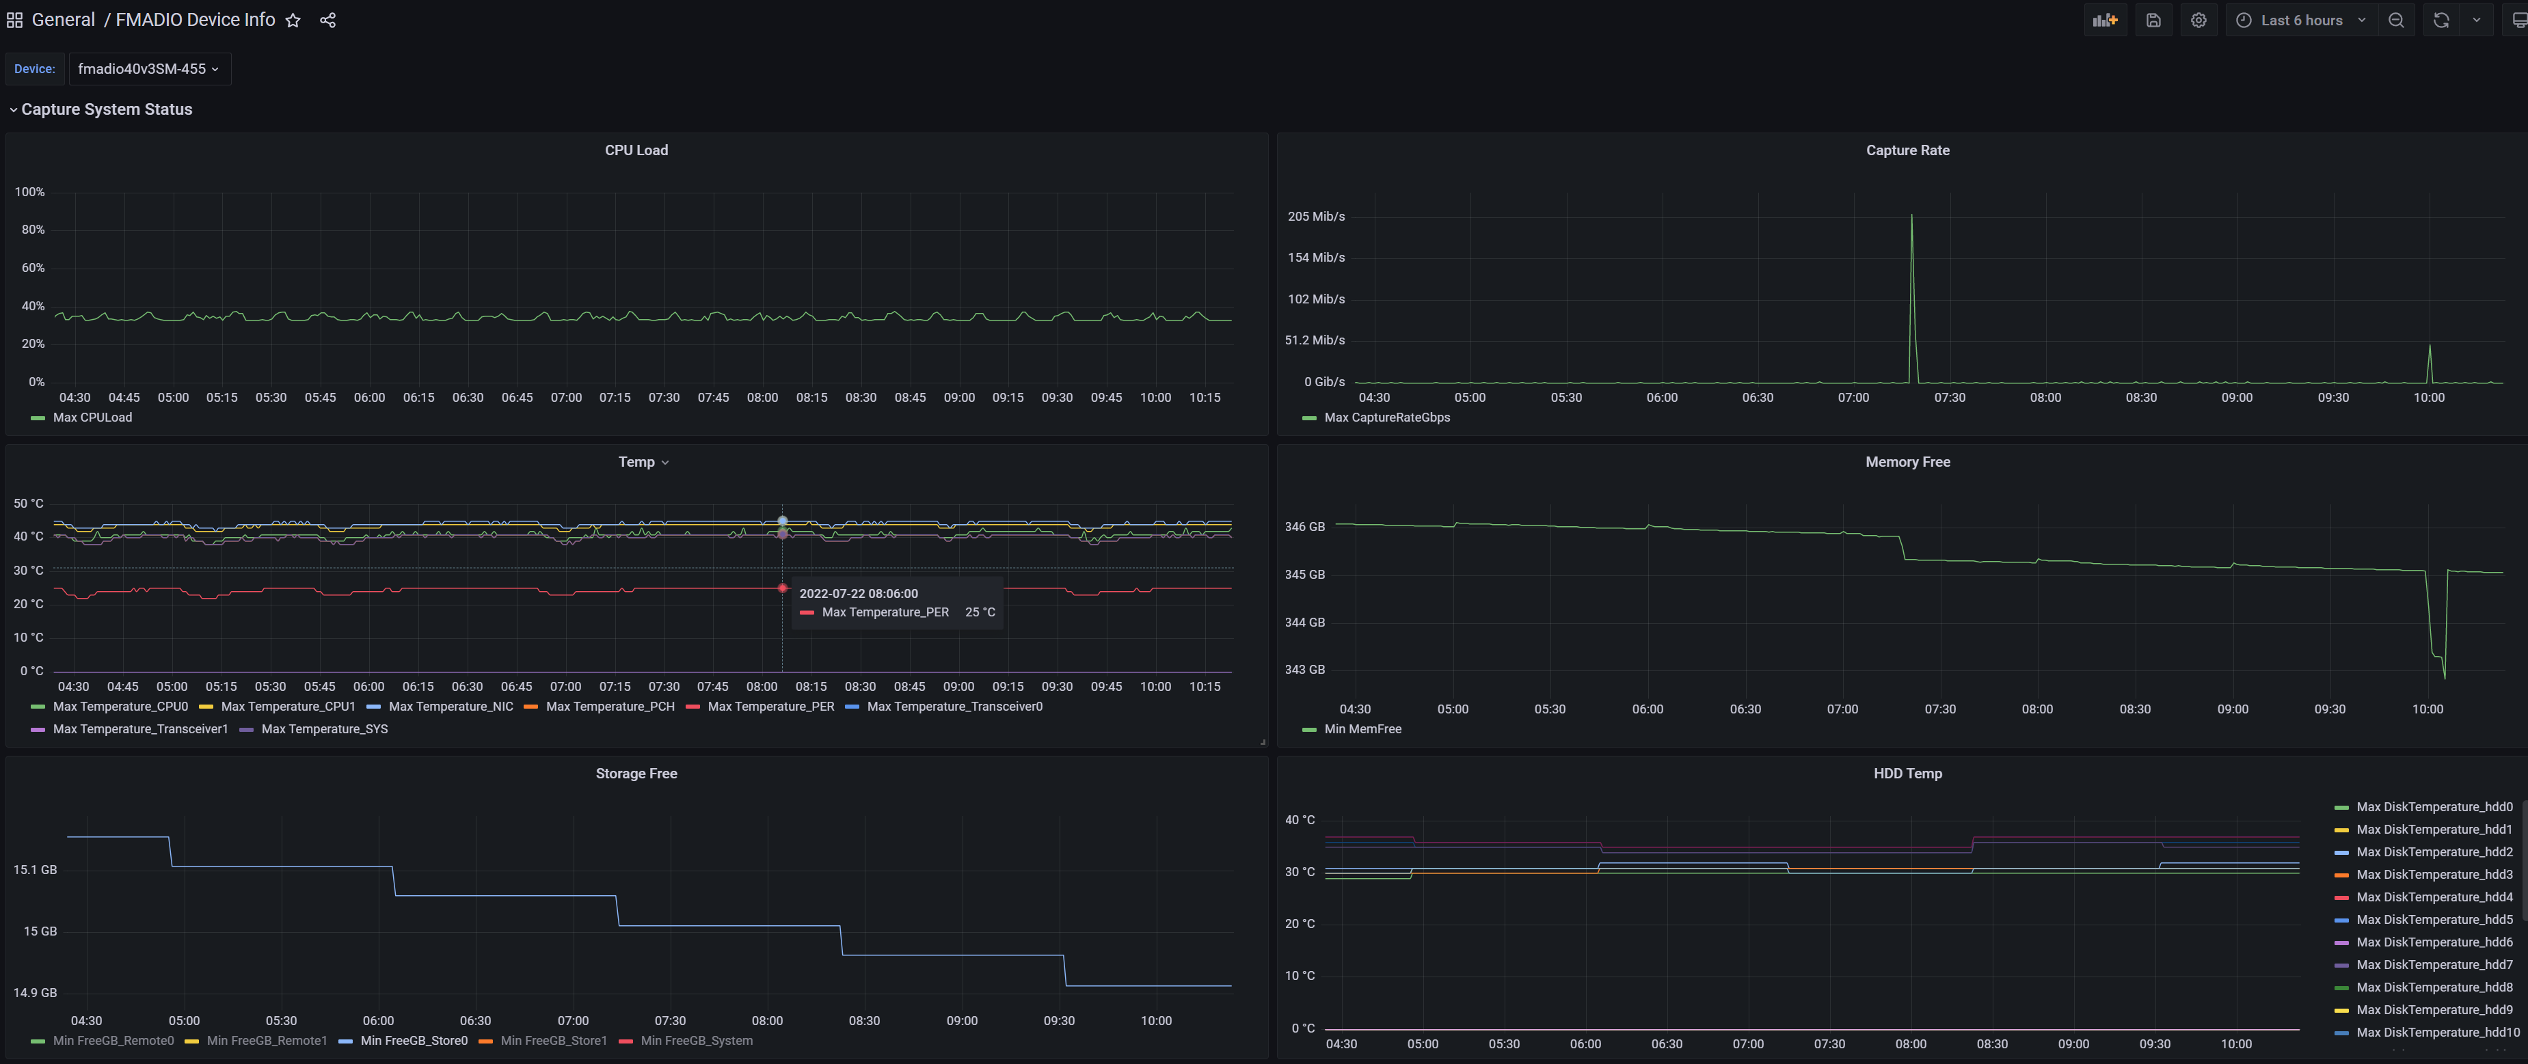Go to the General folder breadcrumb
Image resolution: width=2528 pixels, height=1064 pixels.
[63, 20]
